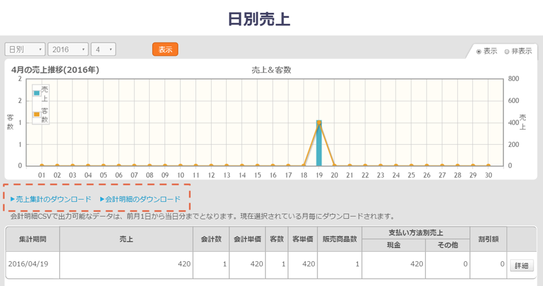
Task: Open the 2016 year dropdown
Action: tap(68, 49)
